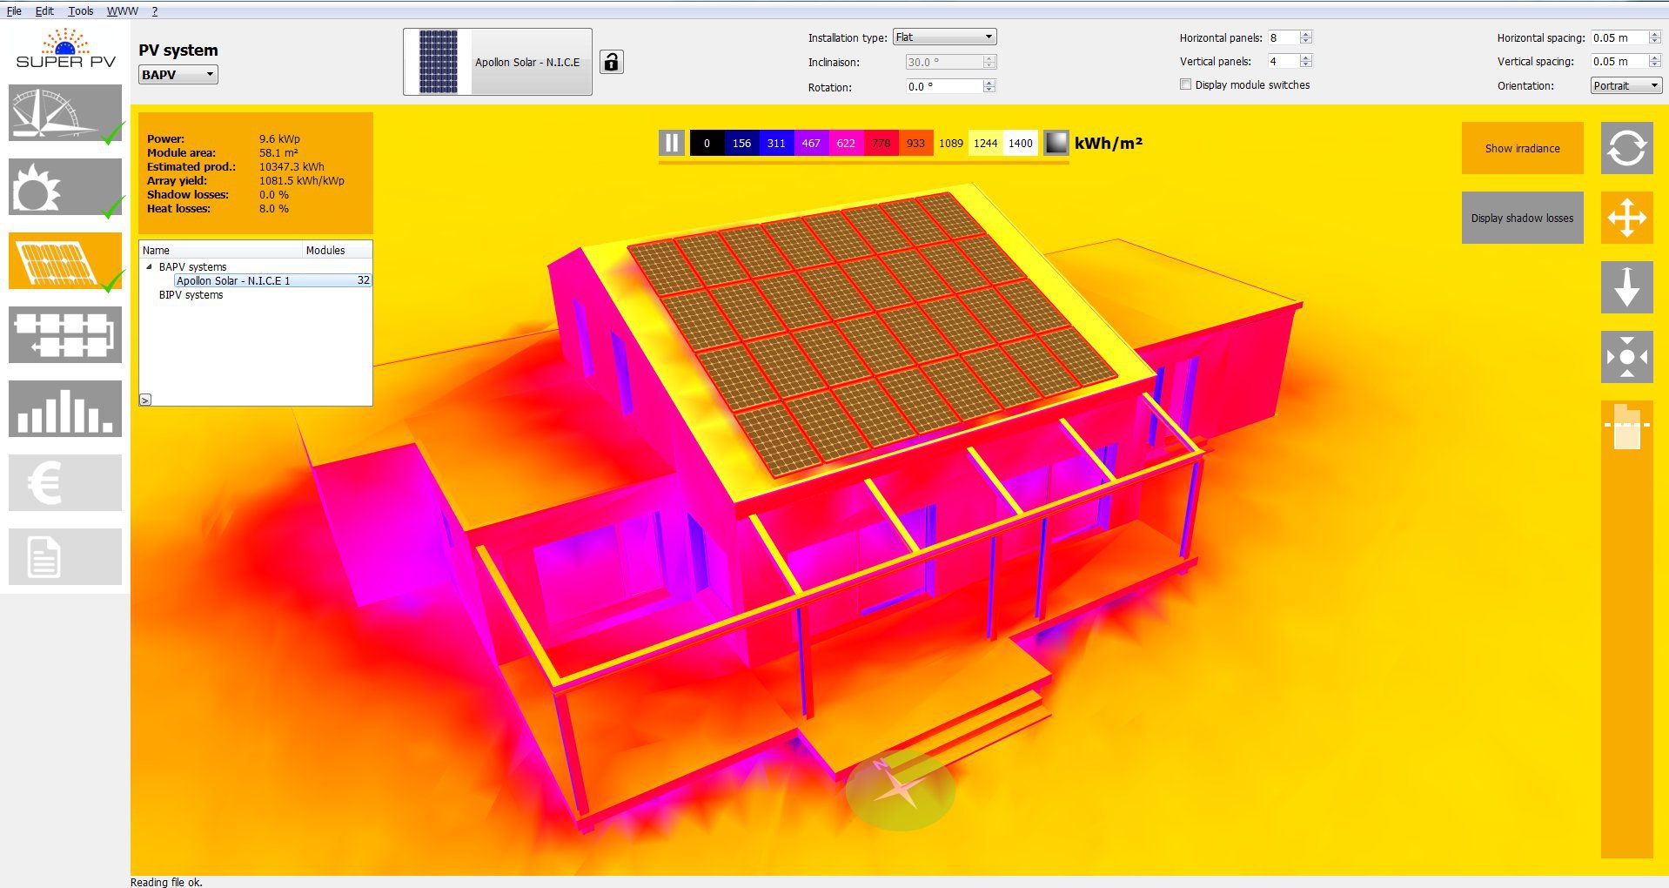Open the sun irradiation step icon
Image resolution: width=1669 pixels, height=888 pixels.
click(64, 187)
